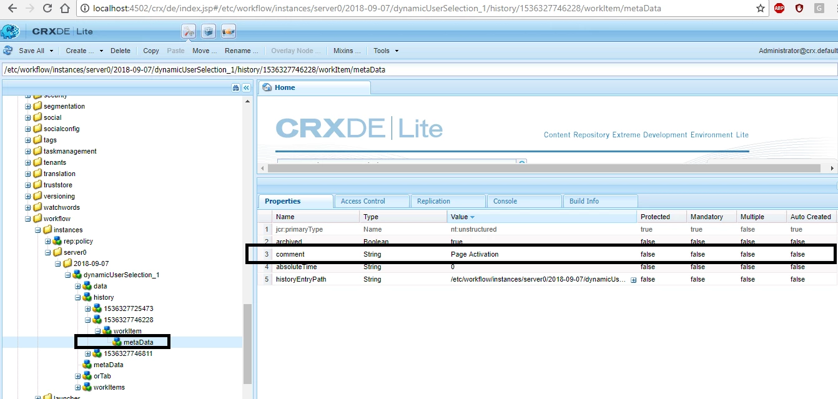Click the folder icon of server0
838x399 pixels.
pos(57,252)
